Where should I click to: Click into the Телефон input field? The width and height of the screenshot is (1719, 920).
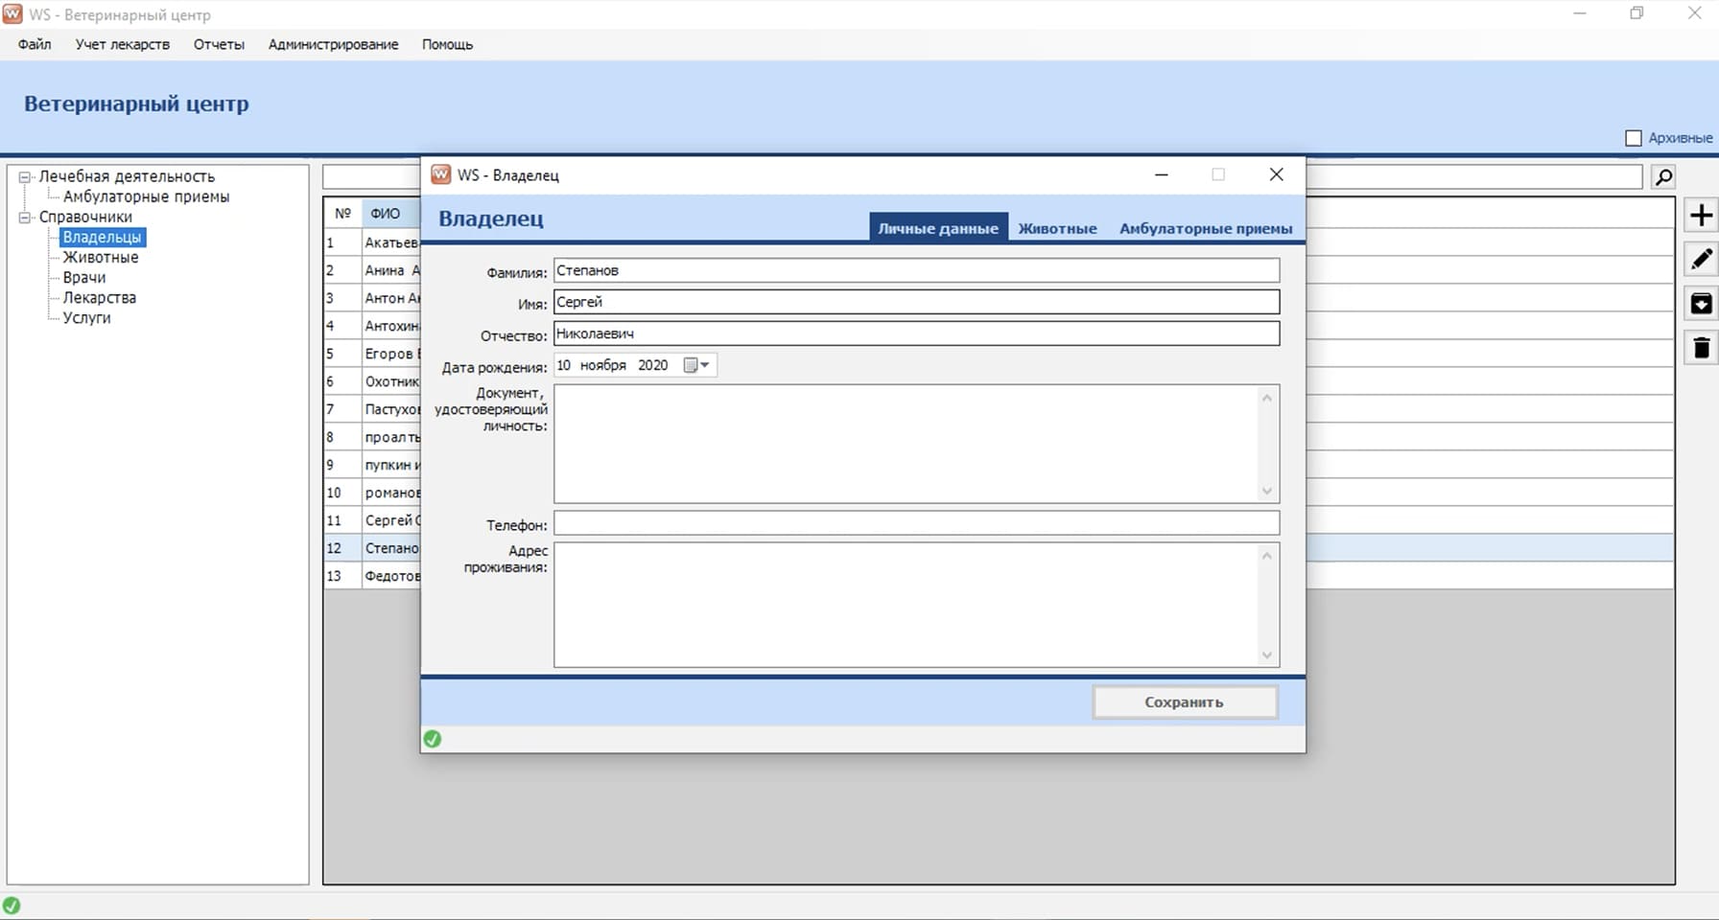tap(916, 523)
